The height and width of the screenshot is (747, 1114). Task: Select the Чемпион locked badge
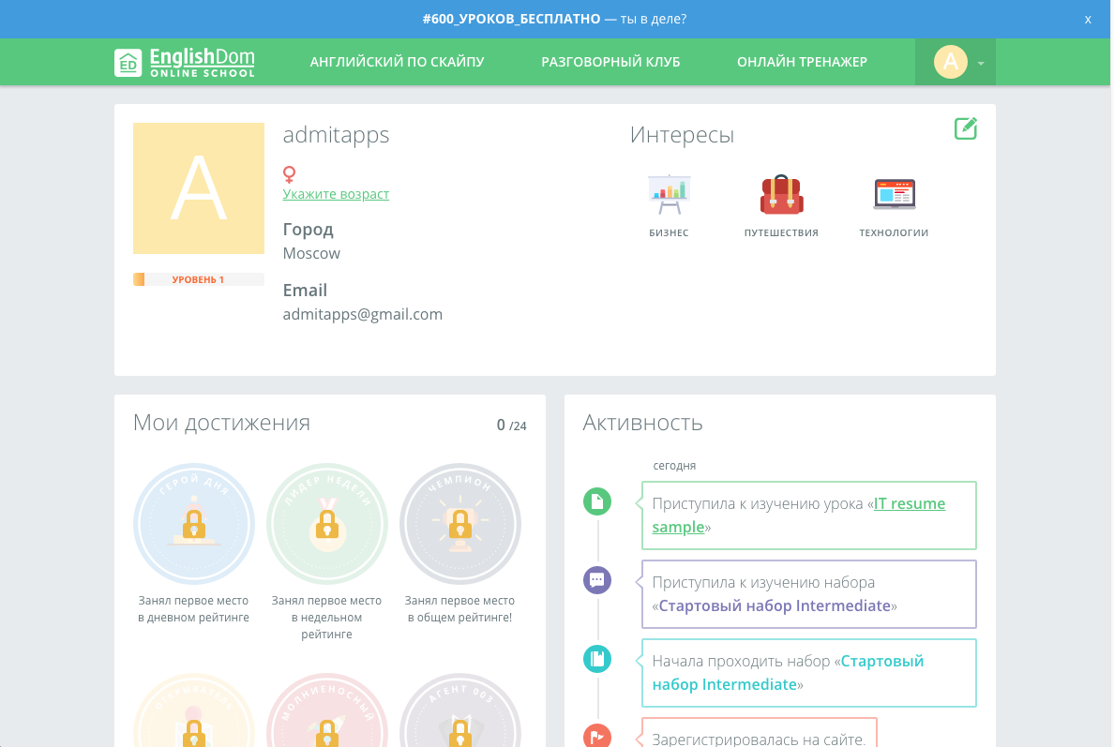[460, 524]
